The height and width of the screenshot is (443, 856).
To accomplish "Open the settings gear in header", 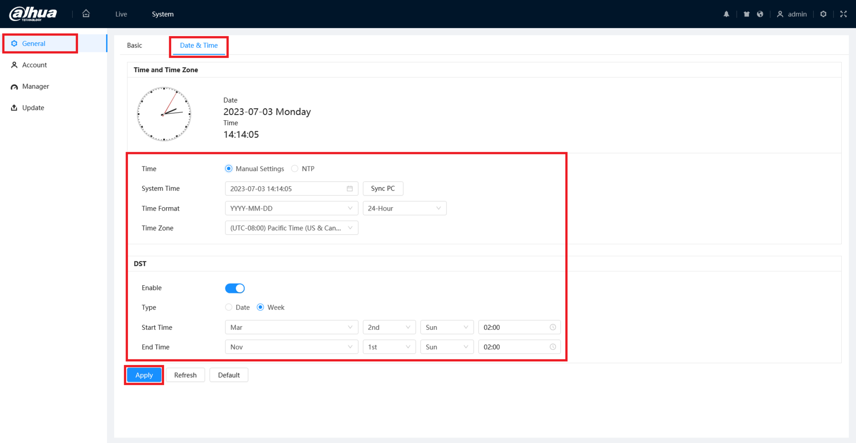I will tap(823, 14).
